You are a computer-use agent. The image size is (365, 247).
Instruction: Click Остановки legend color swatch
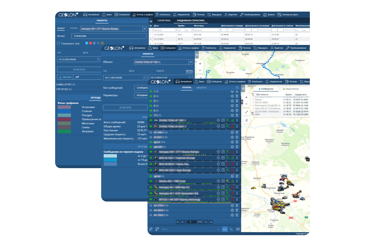coord(64,107)
